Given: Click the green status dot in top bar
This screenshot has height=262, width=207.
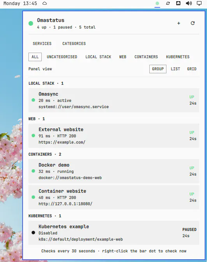Looking at the screenshot, I should (x=157, y=4).
